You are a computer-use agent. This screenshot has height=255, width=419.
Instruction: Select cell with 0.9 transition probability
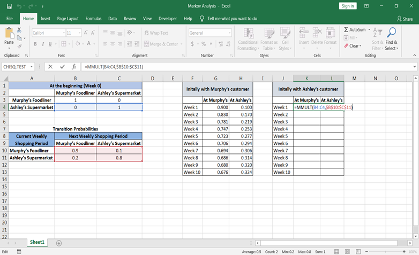(76, 151)
